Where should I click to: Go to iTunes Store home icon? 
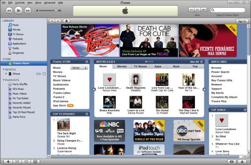point(67,21)
